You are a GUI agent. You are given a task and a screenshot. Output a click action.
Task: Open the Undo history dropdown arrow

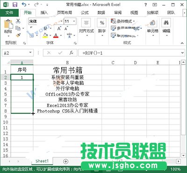[29, 5]
